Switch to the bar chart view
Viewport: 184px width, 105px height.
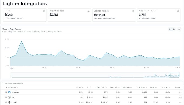[x=174, y=29]
